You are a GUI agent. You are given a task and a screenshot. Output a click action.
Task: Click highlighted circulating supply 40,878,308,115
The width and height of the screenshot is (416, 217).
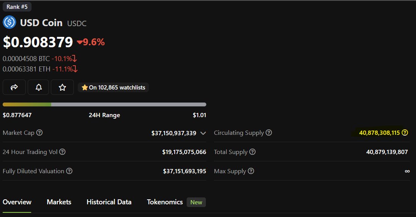pos(379,133)
